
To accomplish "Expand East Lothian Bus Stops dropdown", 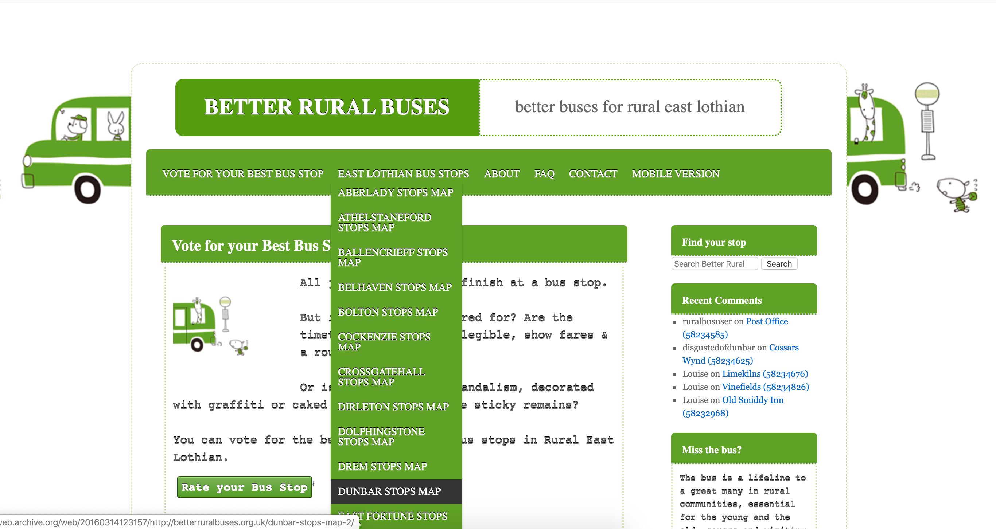I will (403, 173).
